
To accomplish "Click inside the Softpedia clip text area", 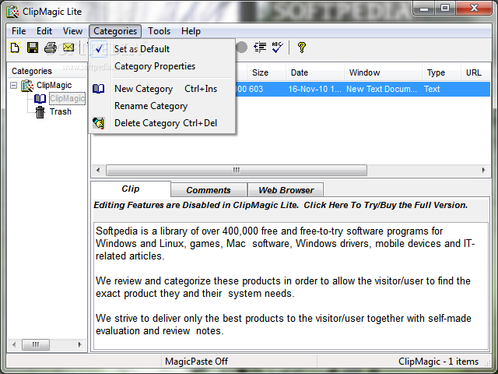I will click(290, 286).
